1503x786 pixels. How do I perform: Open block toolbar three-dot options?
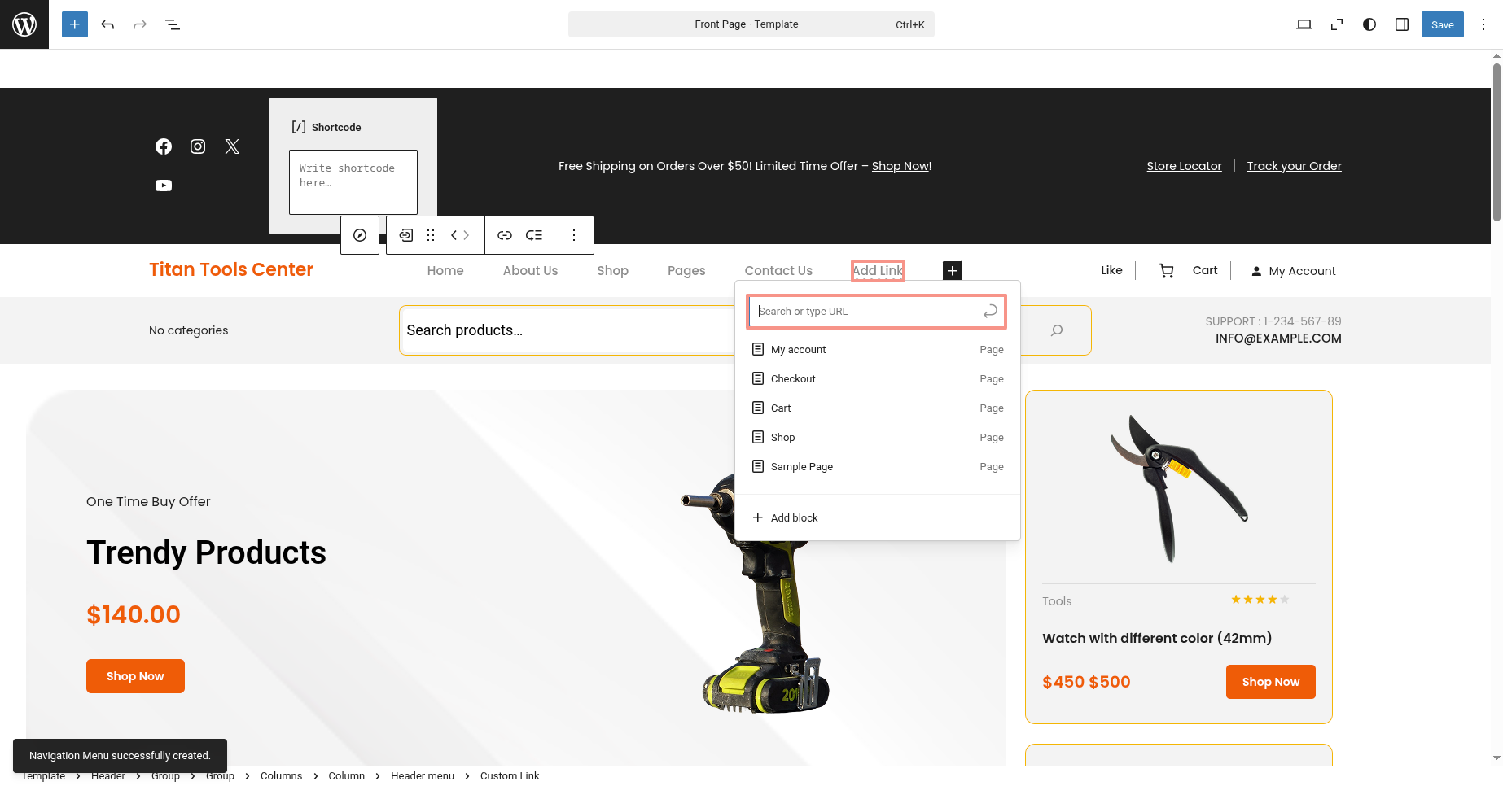click(574, 235)
